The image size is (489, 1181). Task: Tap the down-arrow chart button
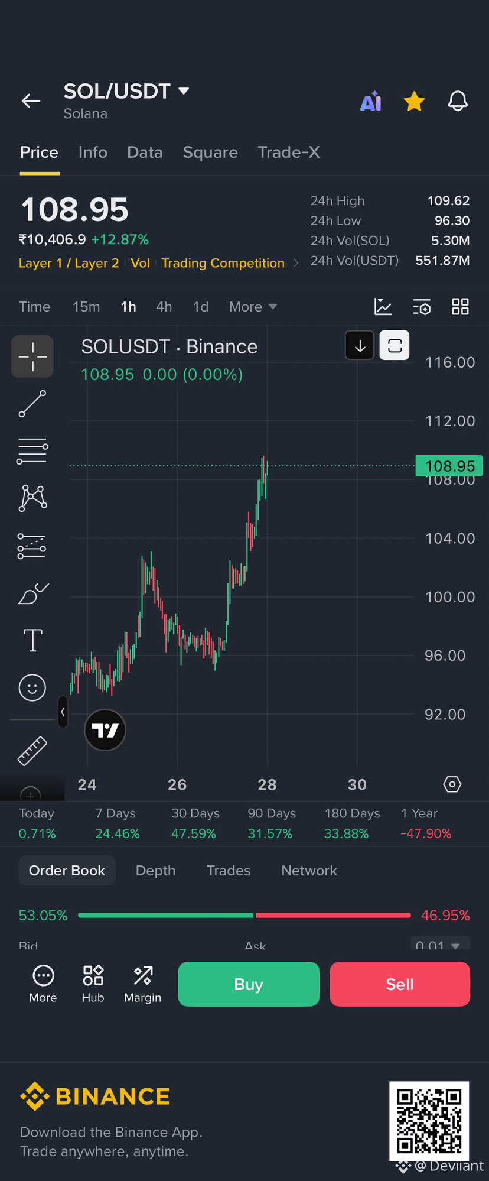pyautogui.click(x=360, y=346)
